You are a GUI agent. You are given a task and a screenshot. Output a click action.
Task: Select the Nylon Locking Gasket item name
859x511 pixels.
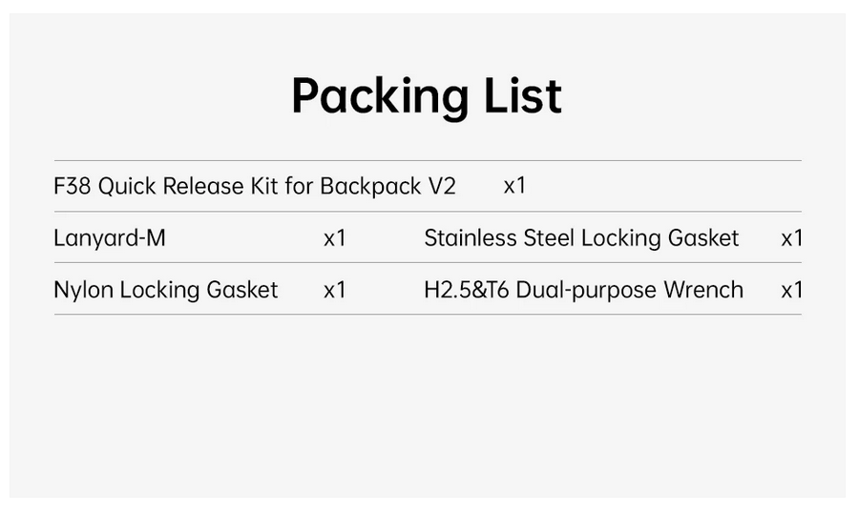166,290
